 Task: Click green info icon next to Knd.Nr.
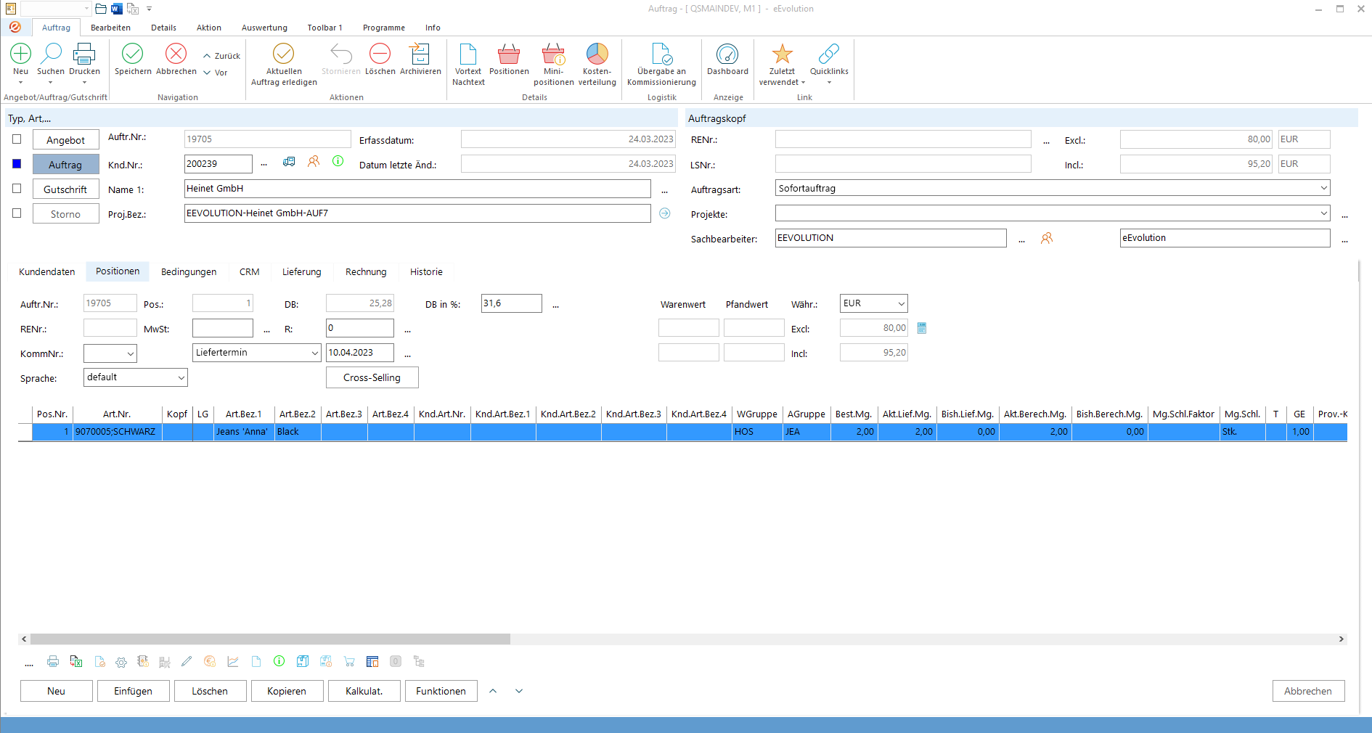pyautogui.click(x=338, y=161)
